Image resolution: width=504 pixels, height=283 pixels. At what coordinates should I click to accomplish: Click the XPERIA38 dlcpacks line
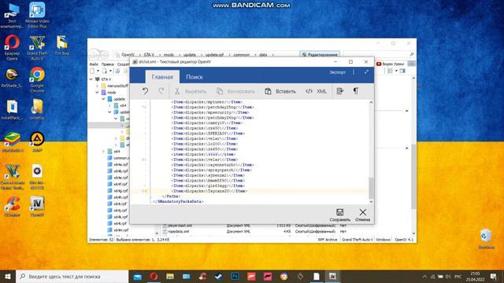[x=208, y=133]
